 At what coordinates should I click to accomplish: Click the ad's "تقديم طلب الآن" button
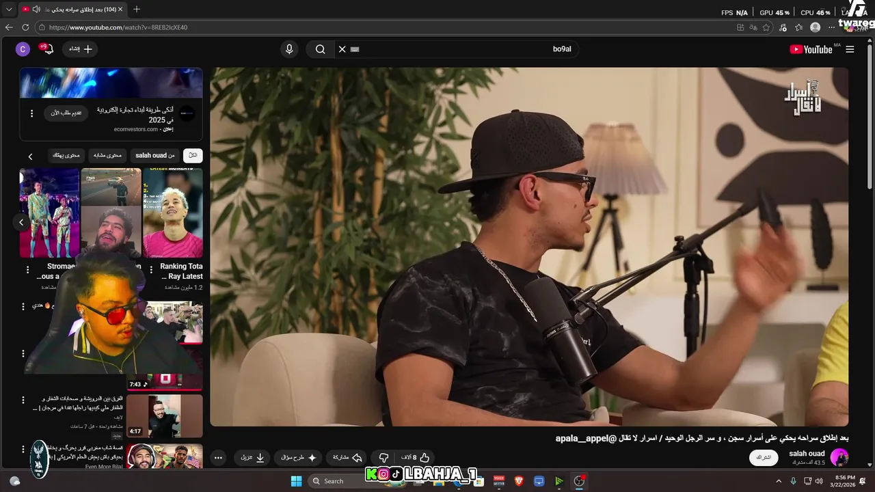point(66,113)
